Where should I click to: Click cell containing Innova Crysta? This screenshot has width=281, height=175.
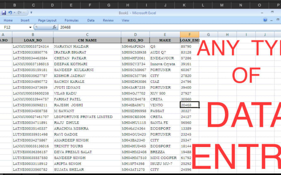(165, 64)
